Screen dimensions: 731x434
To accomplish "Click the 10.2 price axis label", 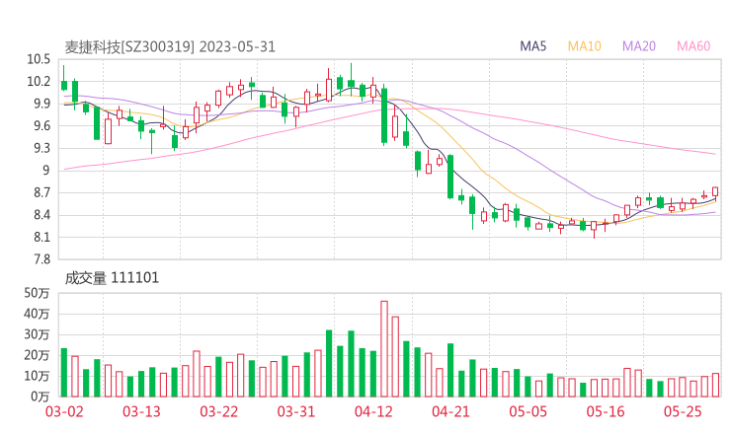I will click(x=39, y=82).
